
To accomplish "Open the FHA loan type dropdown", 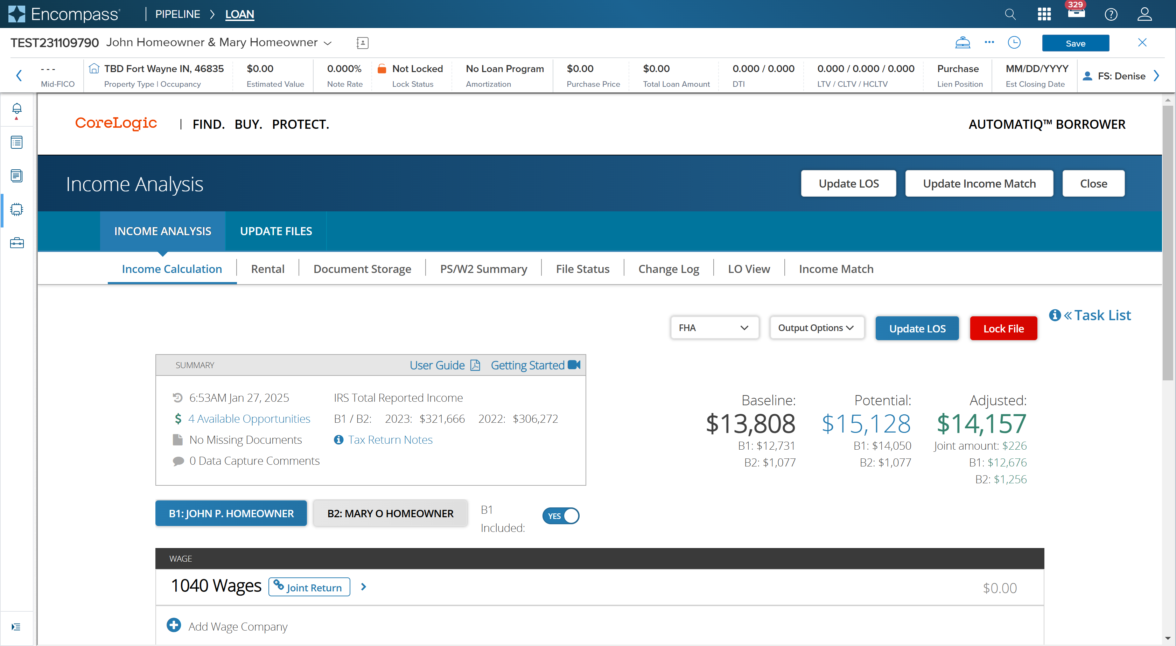I will pos(714,328).
